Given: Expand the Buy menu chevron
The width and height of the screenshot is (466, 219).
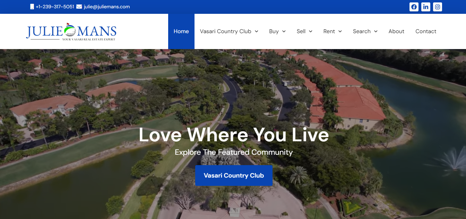Looking at the screenshot, I should point(284,31).
